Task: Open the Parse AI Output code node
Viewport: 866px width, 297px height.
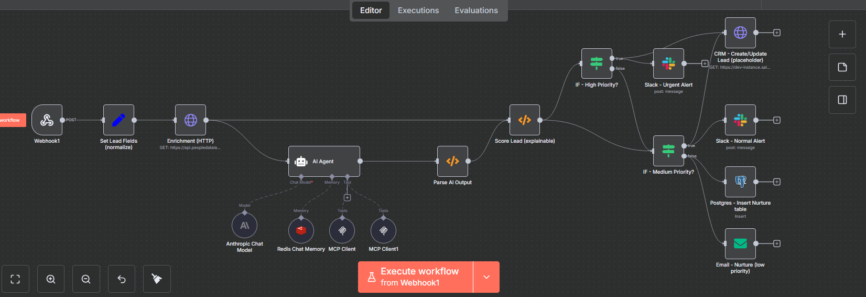Action: click(452, 161)
